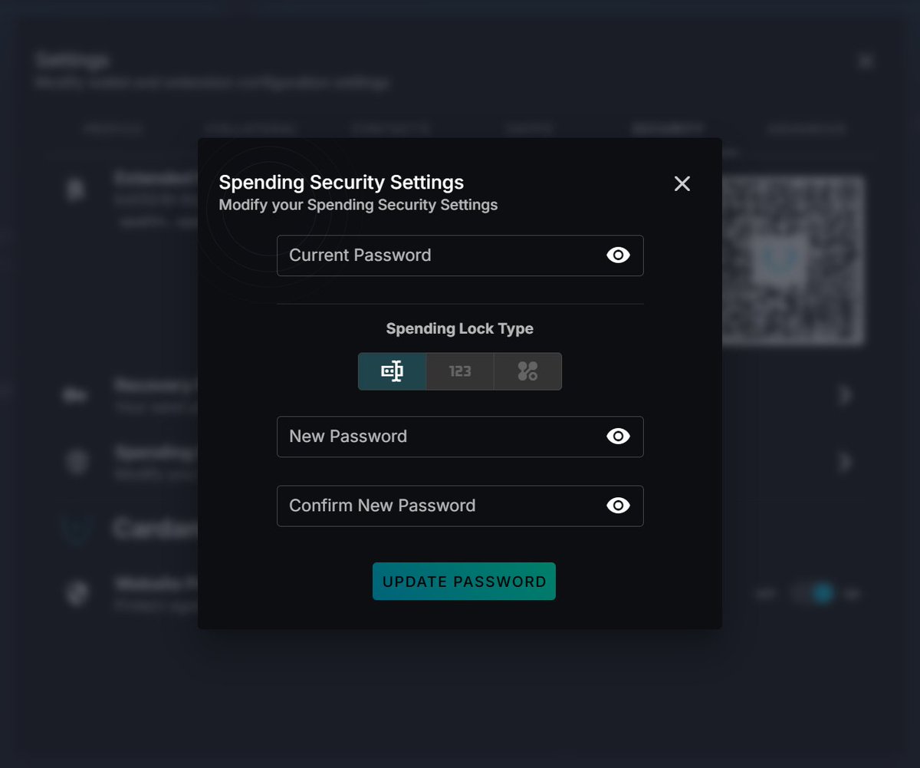Select the pattern lock type icon
This screenshot has height=768, width=920.
coord(527,371)
